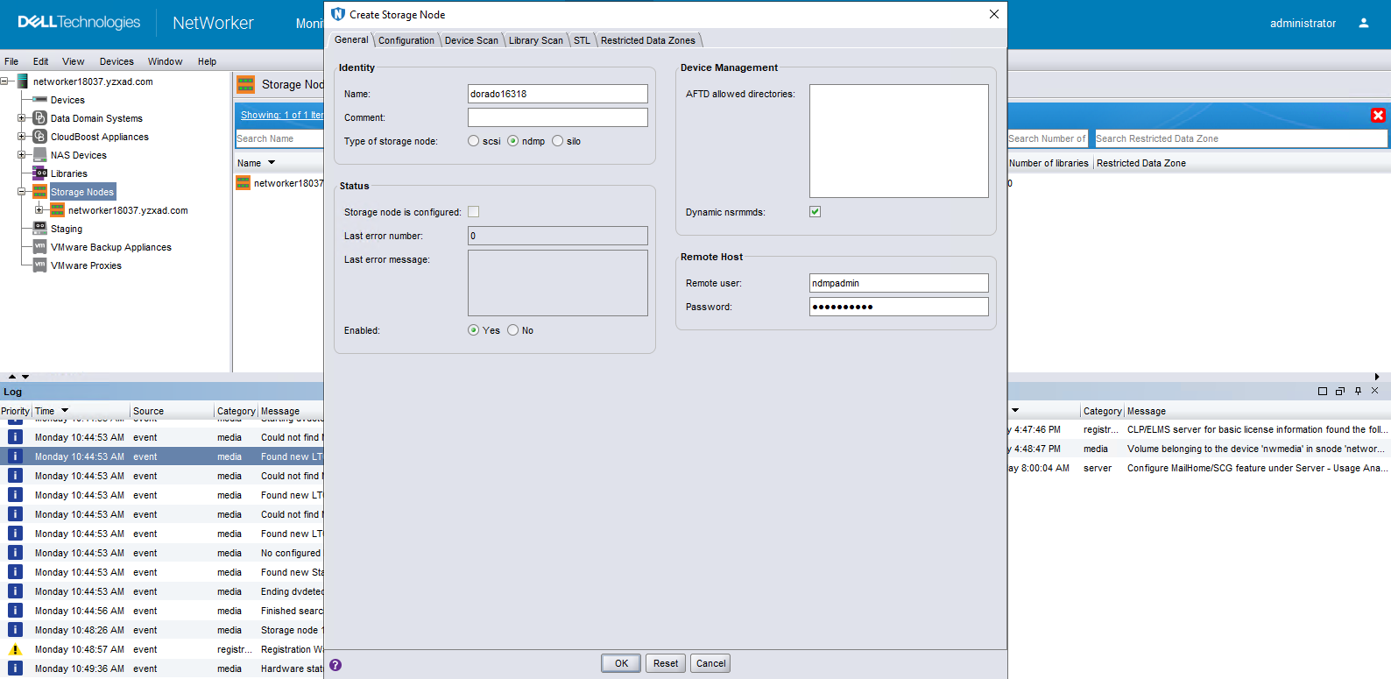The height and width of the screenshot is (679, 1391).
Task: Click the Create Storage Node dialog title icon
Action: click(x=338, y=14)
